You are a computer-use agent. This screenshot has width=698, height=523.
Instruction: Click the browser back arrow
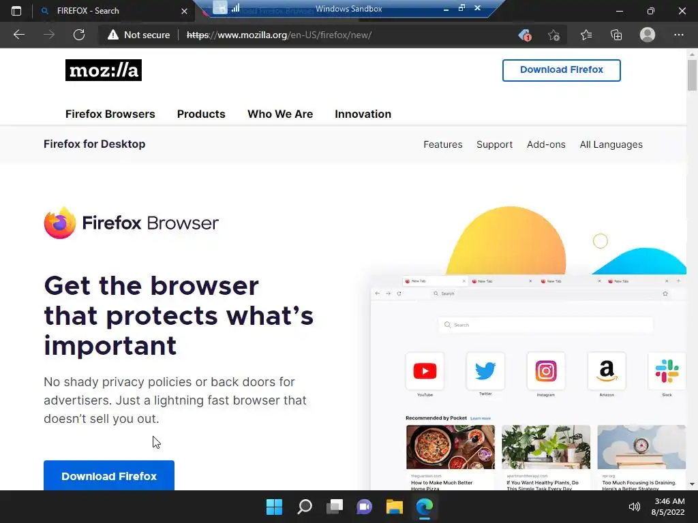pos(18,35)
